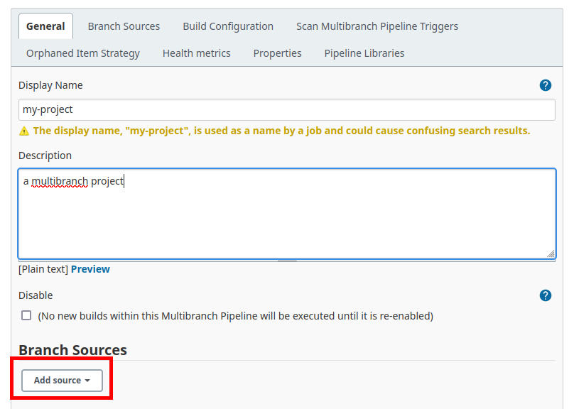The image size is (574, 409).
Task: Select Scan Multibranch Pipeline Triggers tab
Action: (377, 26)
